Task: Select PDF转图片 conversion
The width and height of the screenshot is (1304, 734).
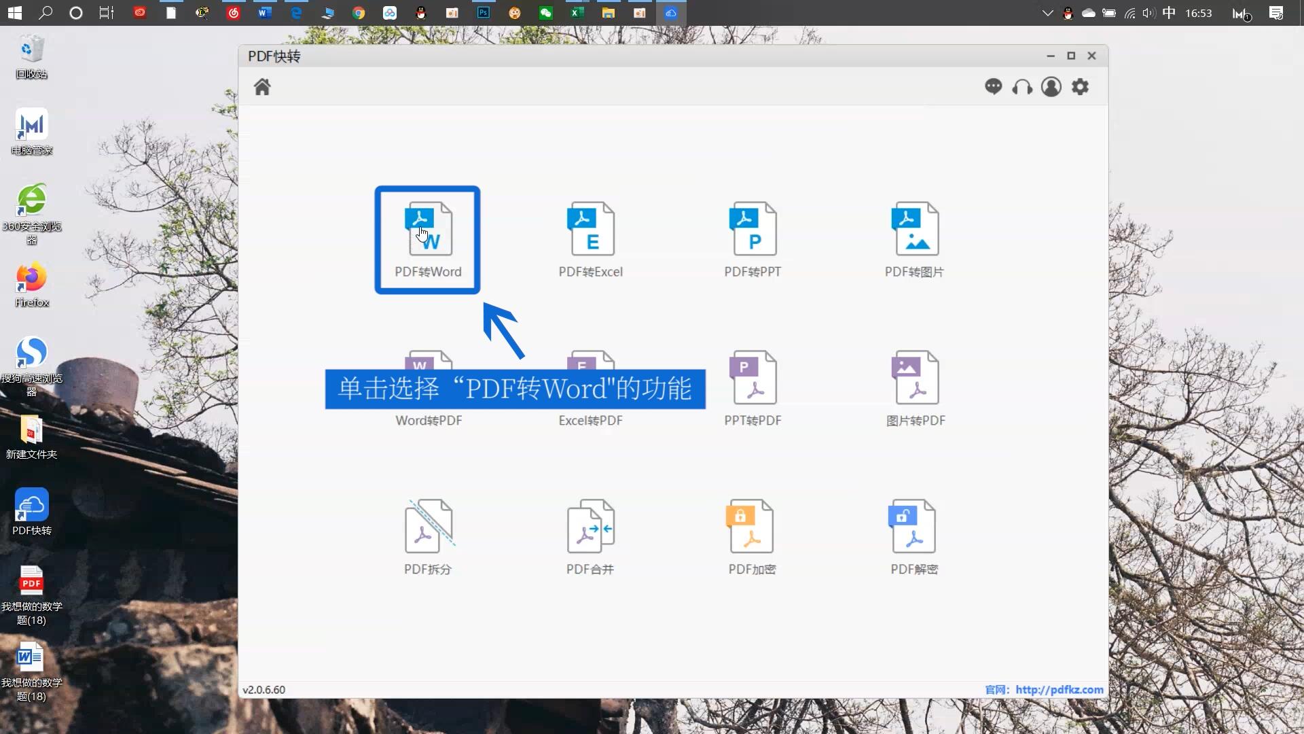Action: 913,238
